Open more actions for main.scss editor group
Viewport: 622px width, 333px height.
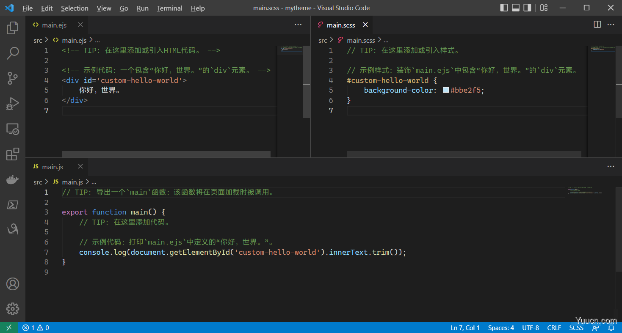click(611, 25)
